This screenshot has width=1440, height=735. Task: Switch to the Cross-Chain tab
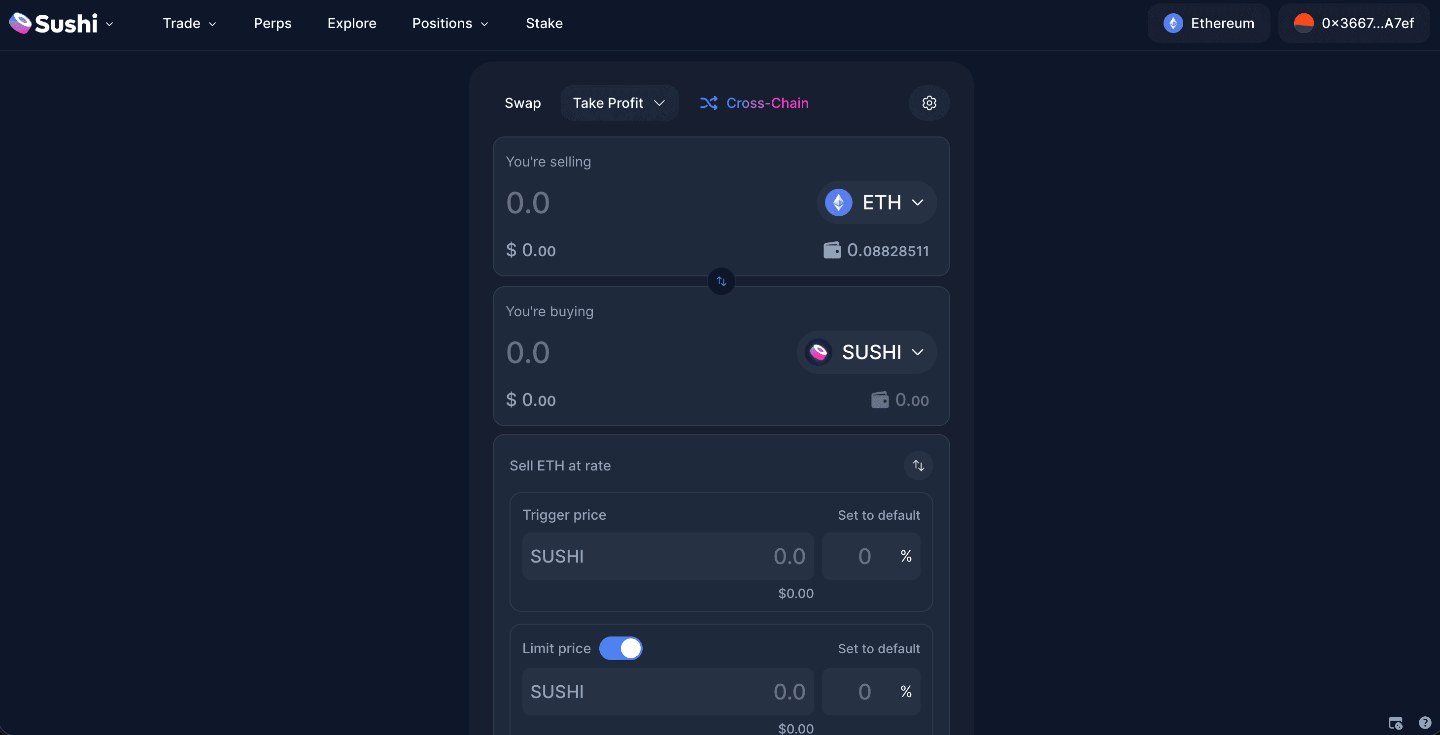(x=754, y=103)
